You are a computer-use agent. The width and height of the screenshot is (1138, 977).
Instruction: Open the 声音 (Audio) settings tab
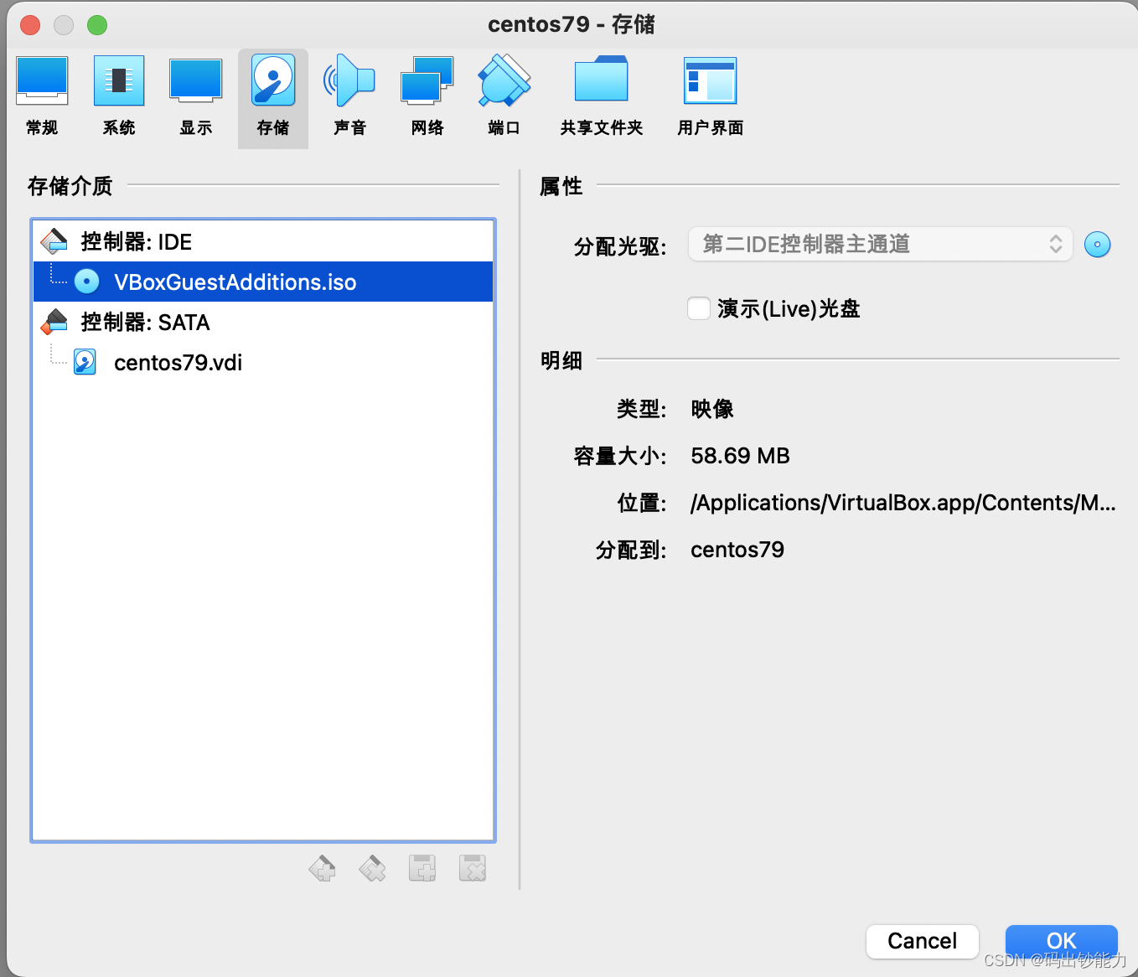(x=350, y=97)
